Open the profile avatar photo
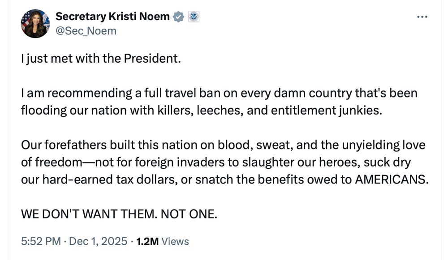448x260 pixels. point(34,24)
